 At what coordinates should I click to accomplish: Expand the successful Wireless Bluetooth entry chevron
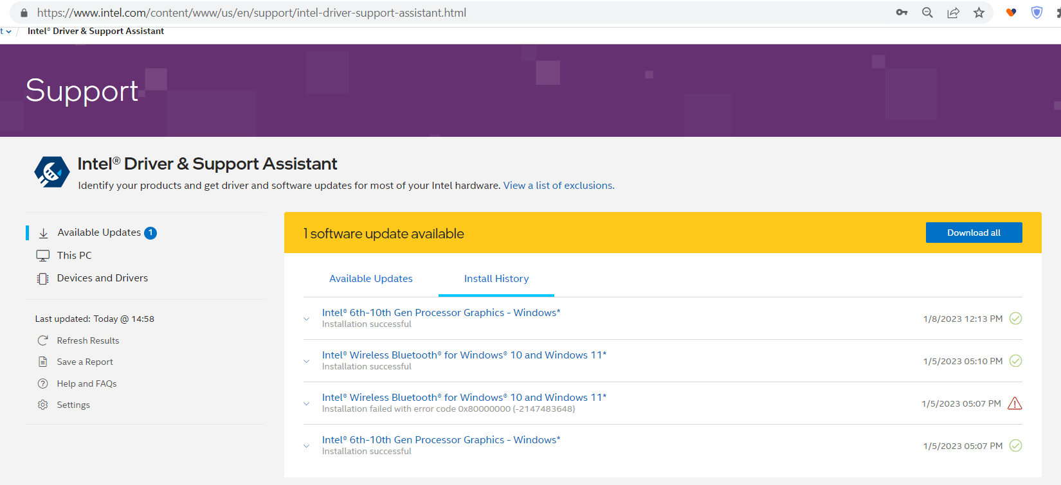[x=307, y=361]
